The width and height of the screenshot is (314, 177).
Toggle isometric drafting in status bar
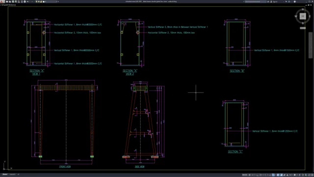[x=265, y=175]
